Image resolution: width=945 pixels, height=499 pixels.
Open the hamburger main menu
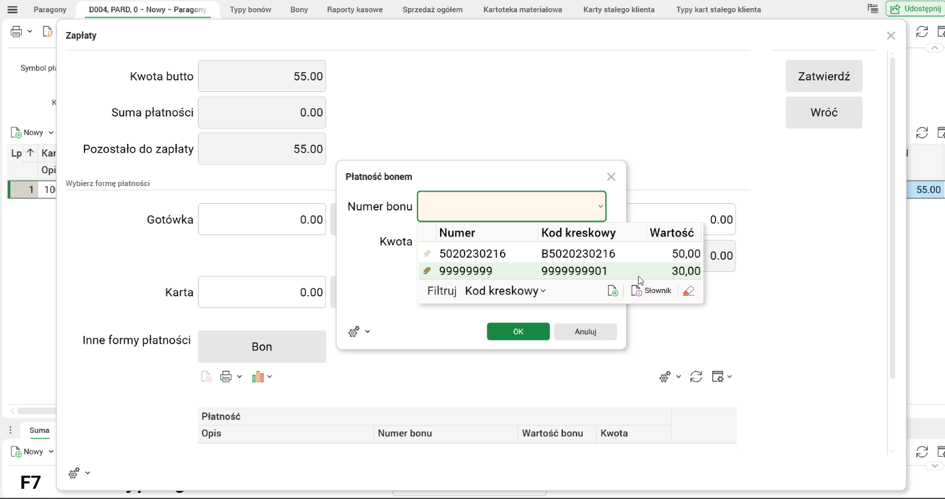12,10
